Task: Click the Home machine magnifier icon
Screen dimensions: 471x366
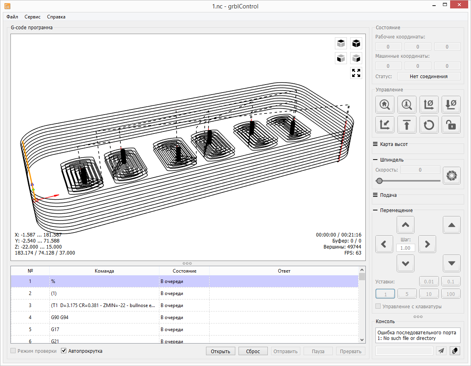Action: coord(385,105)
